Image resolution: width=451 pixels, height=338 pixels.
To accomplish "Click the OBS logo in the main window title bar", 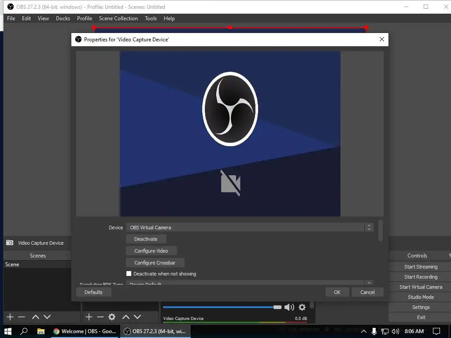I will point(11,7).
